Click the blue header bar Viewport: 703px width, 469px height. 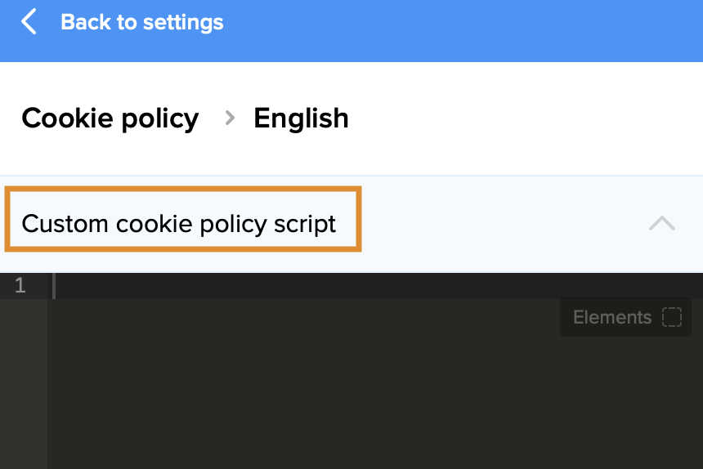(458, 30)
